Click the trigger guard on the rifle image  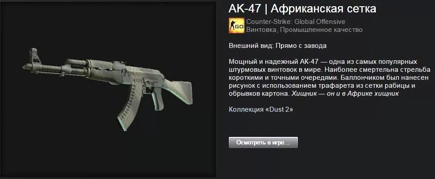pyautogui.click(x=148, y=90)
